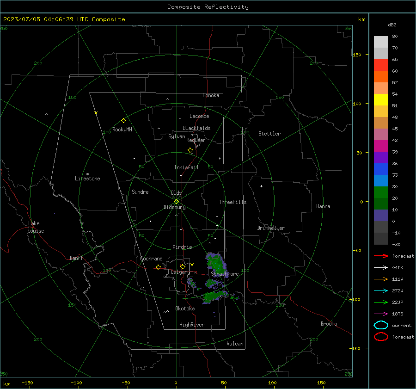Click the Drumheller city label

click(x=271, y=228)
